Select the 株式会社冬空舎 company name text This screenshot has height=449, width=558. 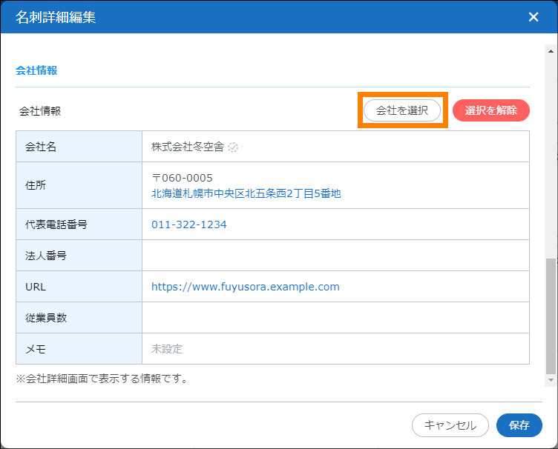click(187, 147)
